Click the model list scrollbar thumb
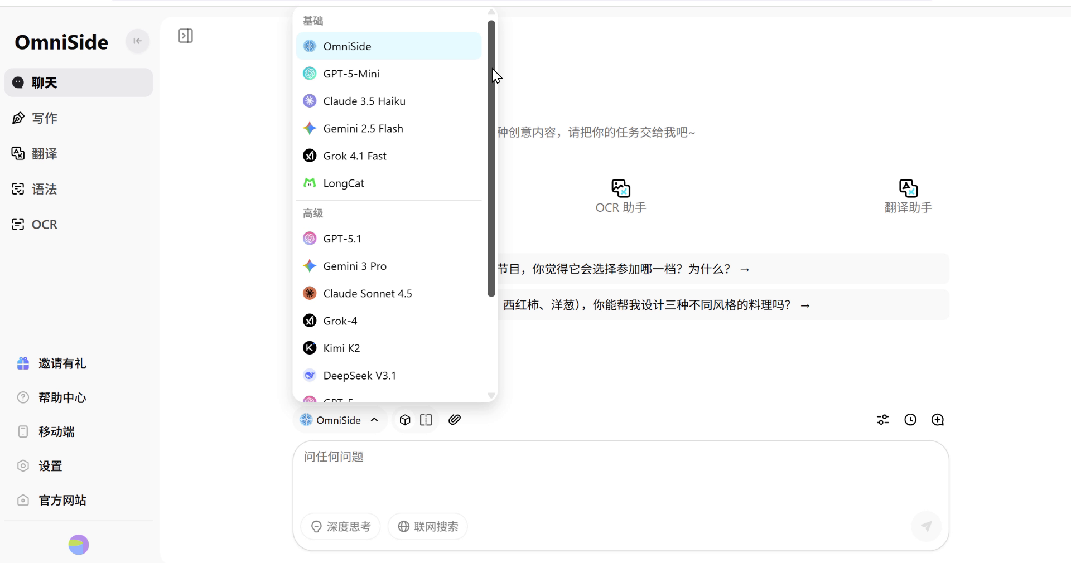 pyautogui.click(x=491, y=159)
